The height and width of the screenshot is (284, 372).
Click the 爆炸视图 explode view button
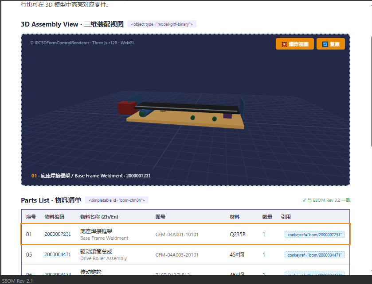[295, 44]
